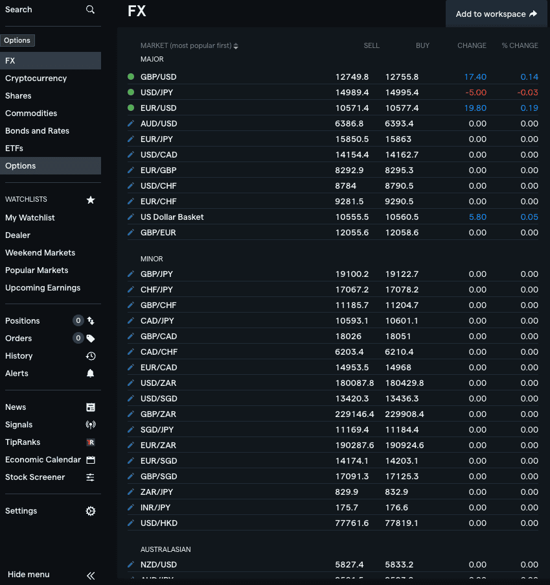Collapse sidebar with double chevron icon
The width and height of the screenshot is (550, 585).
point(91,575)
